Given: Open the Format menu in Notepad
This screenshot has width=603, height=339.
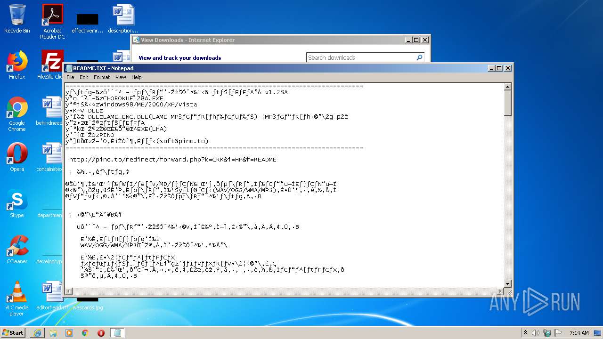Looking at the screenshot, I should point(102,77).
